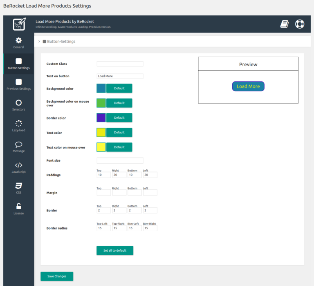Click the Border radius Btm-Right field

(x=150, y=228)
